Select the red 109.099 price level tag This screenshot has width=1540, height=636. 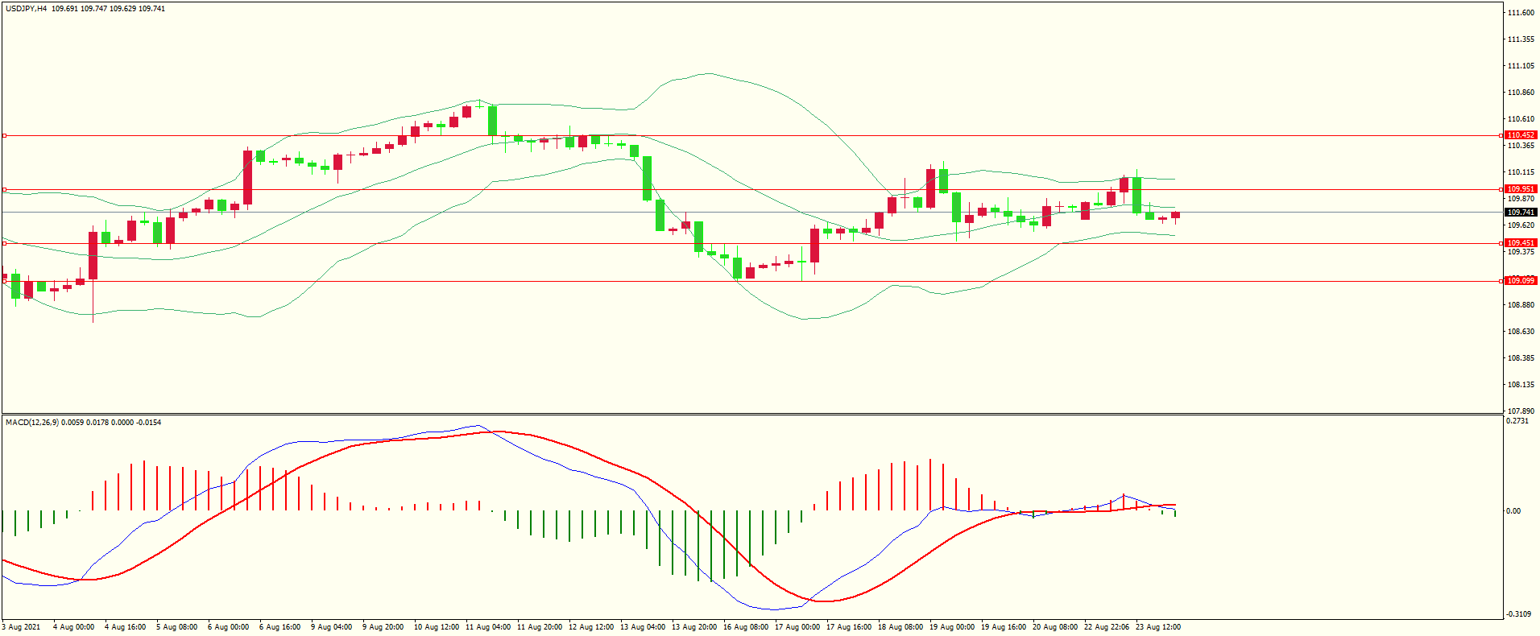point(1521,281)
